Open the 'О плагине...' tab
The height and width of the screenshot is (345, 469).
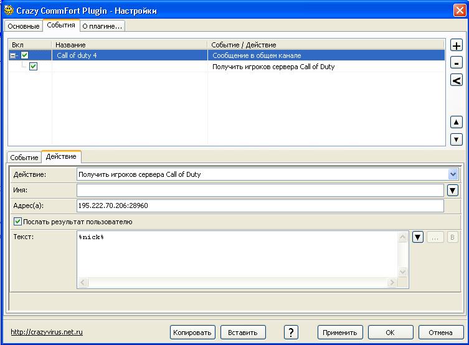(103, 26)
